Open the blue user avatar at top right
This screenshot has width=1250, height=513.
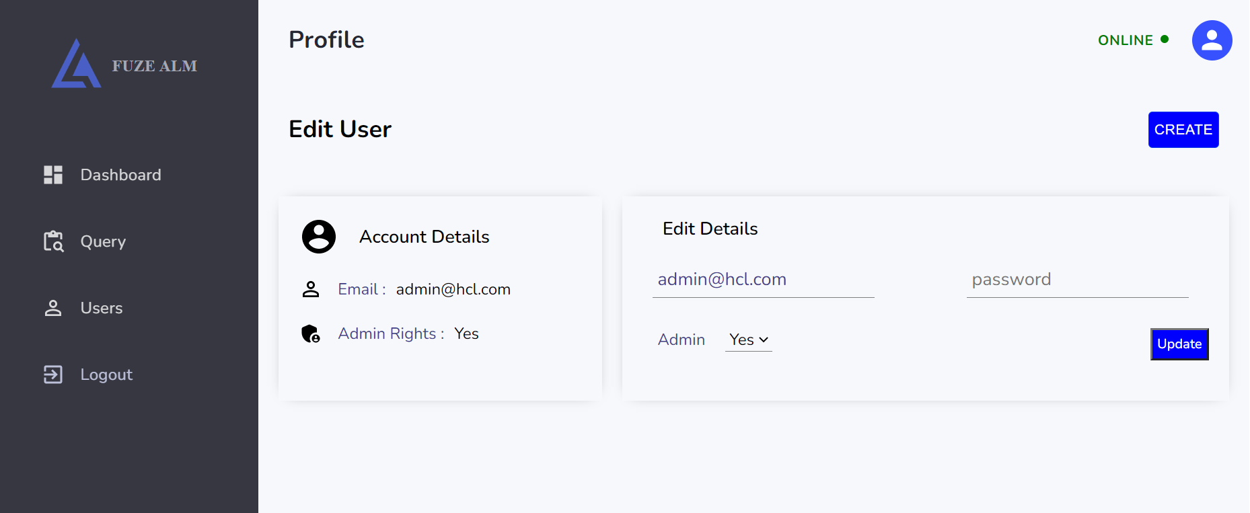[1212, 40]
